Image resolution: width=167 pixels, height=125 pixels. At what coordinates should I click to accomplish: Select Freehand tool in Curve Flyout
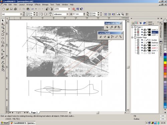pyautogui.click(x=101, y=37)
